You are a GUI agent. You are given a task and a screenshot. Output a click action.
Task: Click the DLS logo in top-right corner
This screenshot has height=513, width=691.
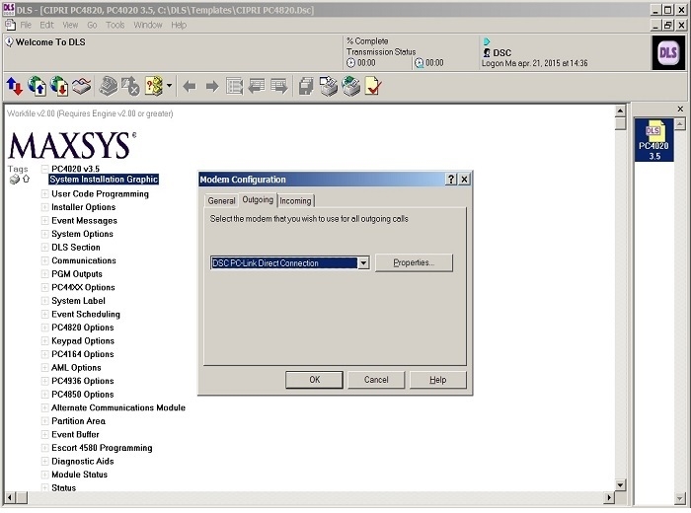(x=668, y=53)
